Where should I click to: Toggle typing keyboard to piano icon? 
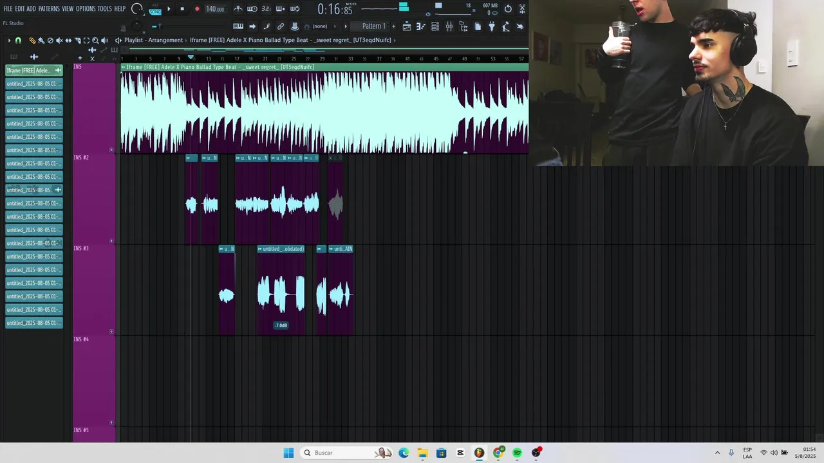[x=238, y=26]
